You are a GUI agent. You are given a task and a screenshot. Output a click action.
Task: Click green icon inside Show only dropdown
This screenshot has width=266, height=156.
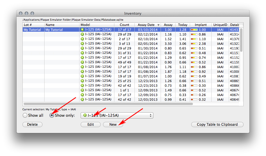click(85, 116)
